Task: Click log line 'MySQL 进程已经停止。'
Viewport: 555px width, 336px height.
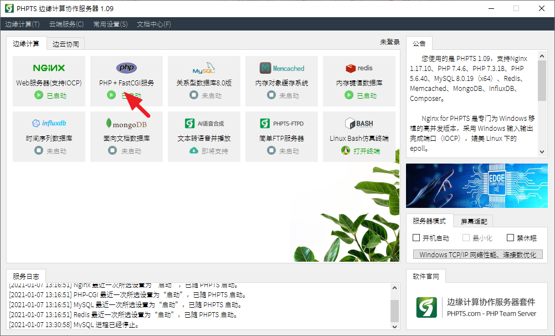Action: click(75, 324)
